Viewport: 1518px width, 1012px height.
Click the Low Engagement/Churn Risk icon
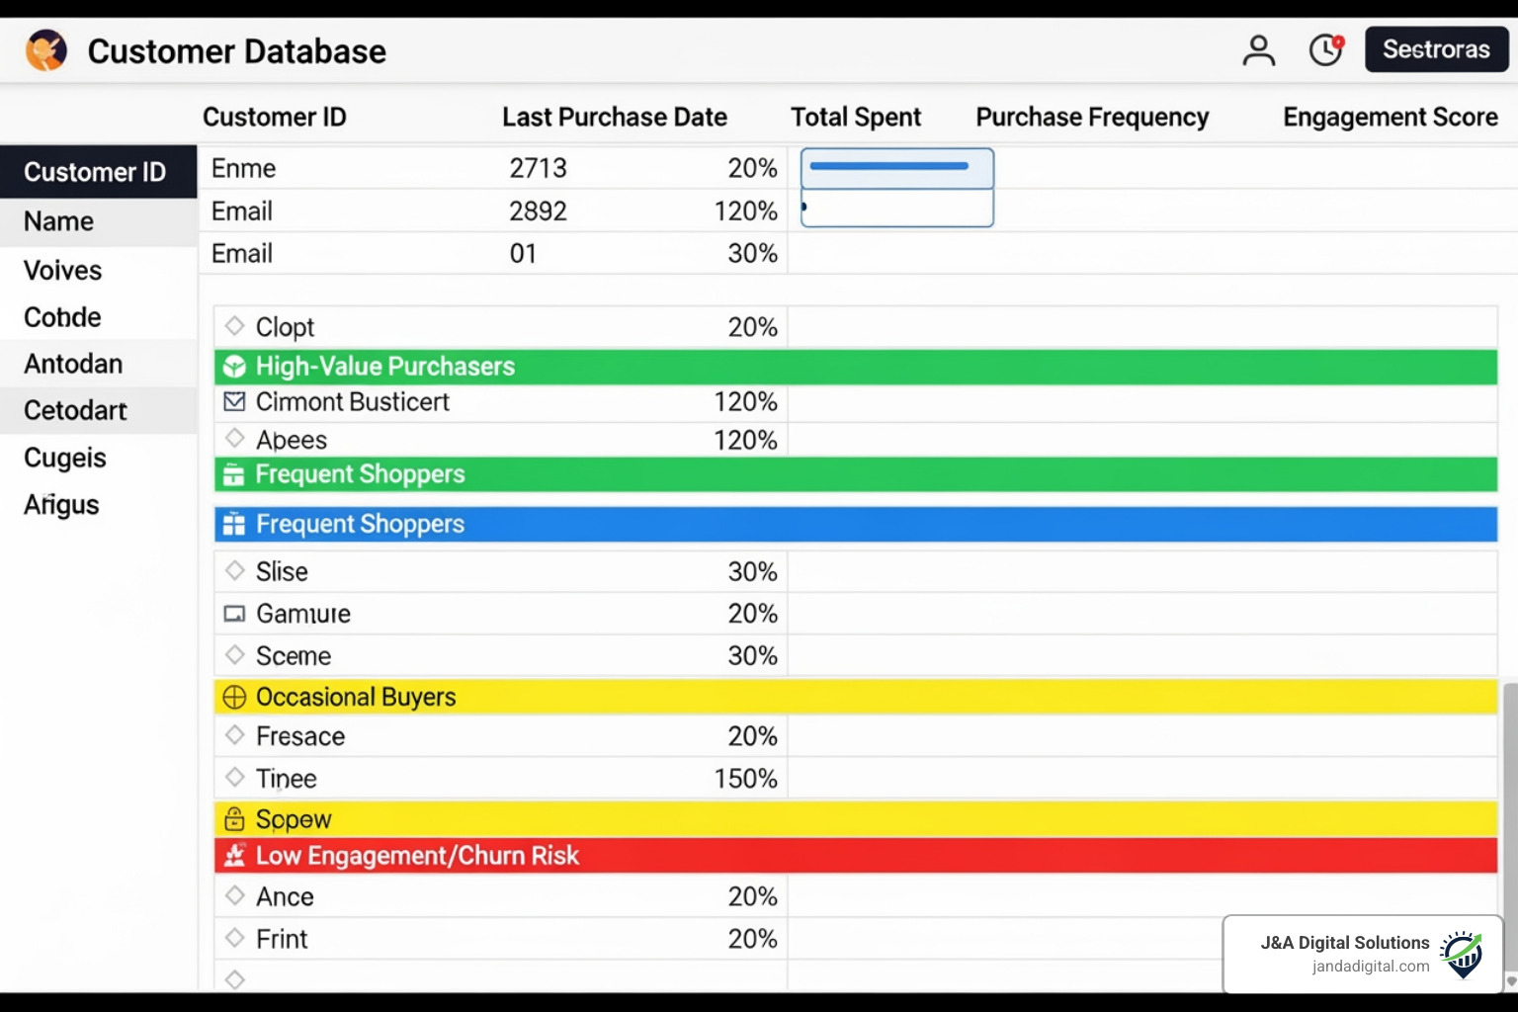[234, 855]
